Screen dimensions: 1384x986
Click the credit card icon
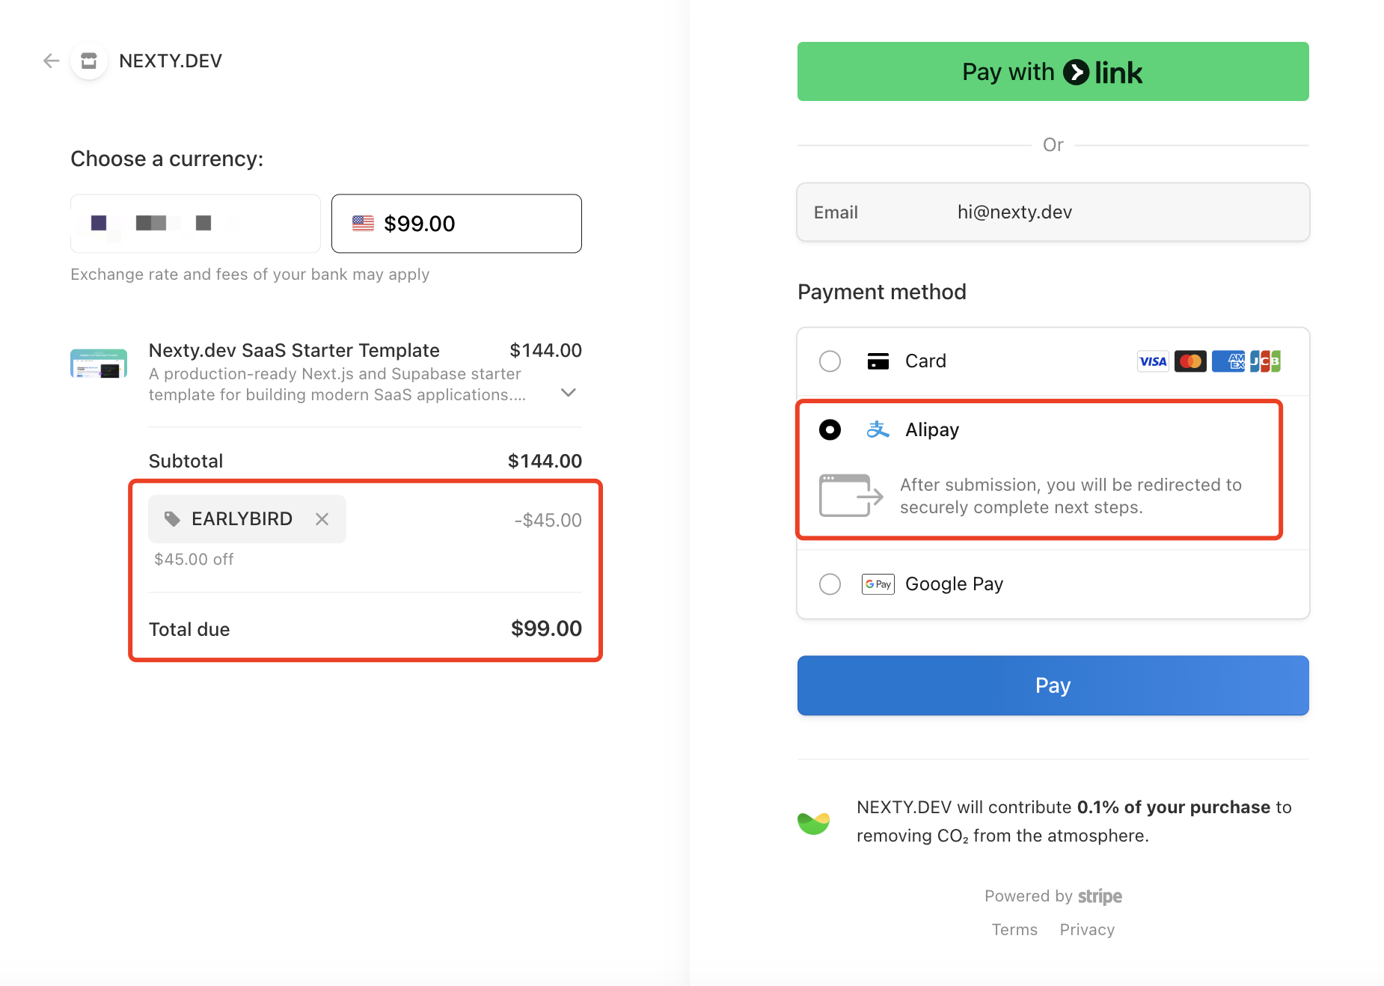878,361
